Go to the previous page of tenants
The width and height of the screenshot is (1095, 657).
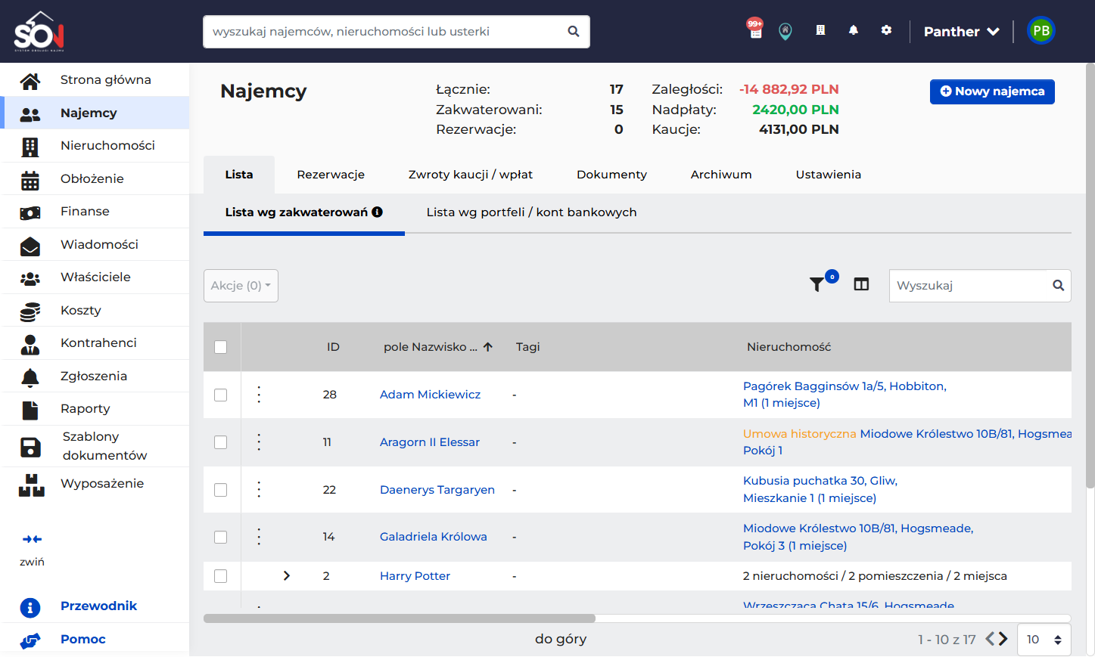(990, 639)
